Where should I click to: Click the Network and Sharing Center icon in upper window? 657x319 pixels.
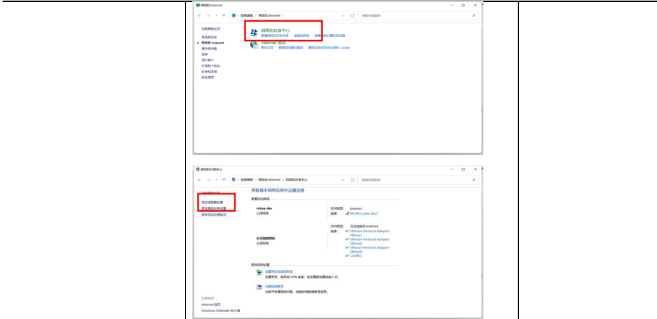(x=254, y=32)
